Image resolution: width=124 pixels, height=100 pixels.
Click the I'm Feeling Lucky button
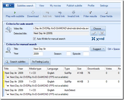click(x=40, y=62)
